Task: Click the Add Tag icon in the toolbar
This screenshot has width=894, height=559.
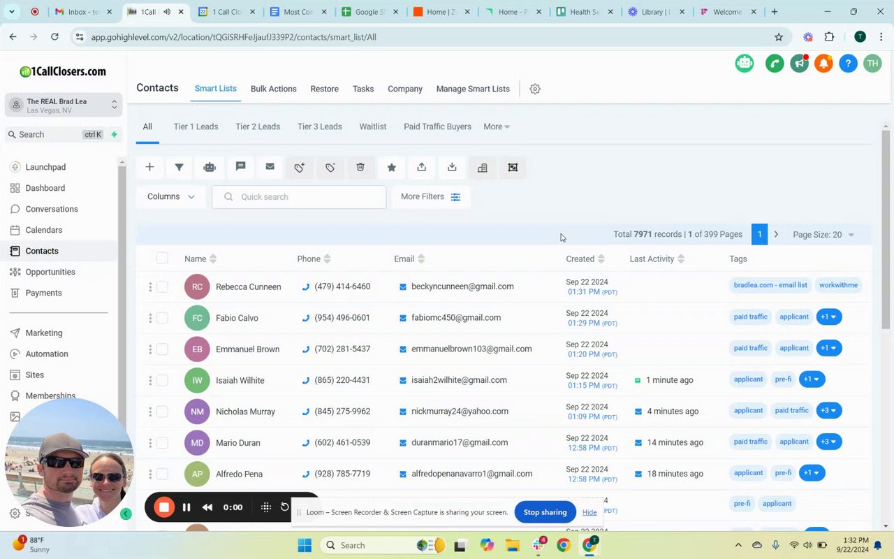Action: [x=300, y=167]
